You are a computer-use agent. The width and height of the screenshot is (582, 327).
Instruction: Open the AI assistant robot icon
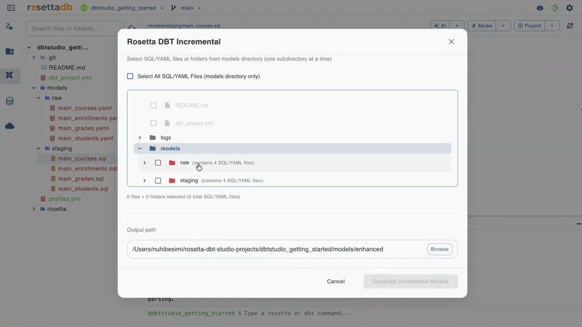539,8
